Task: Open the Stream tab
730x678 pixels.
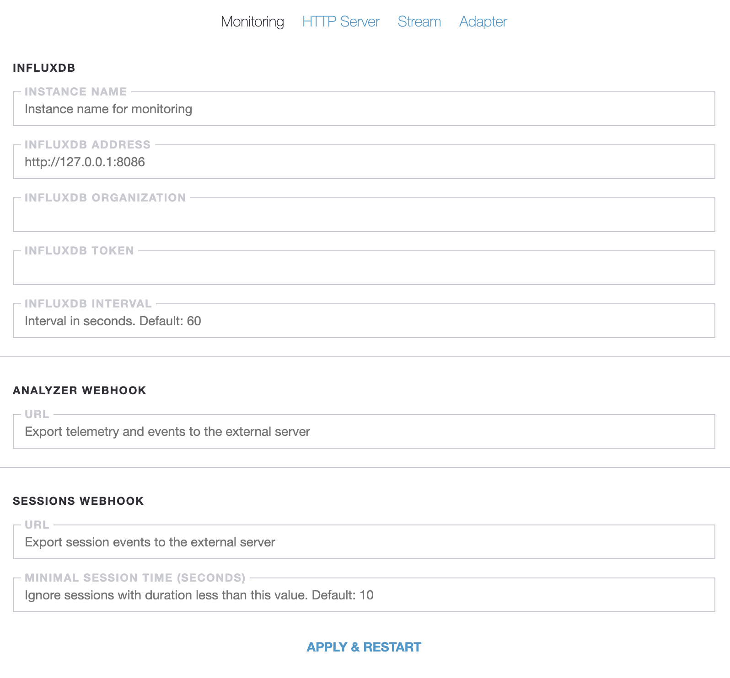Action: (x=419, y=21)
